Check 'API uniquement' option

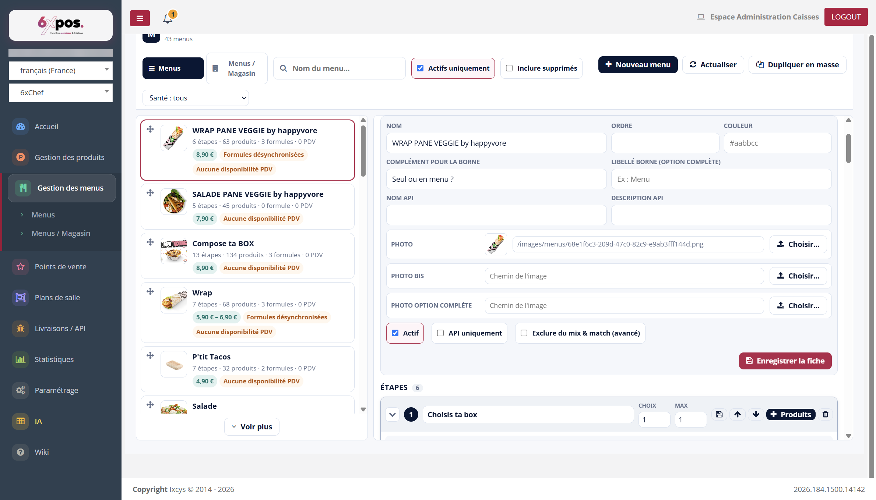click(x=440, y=333)
